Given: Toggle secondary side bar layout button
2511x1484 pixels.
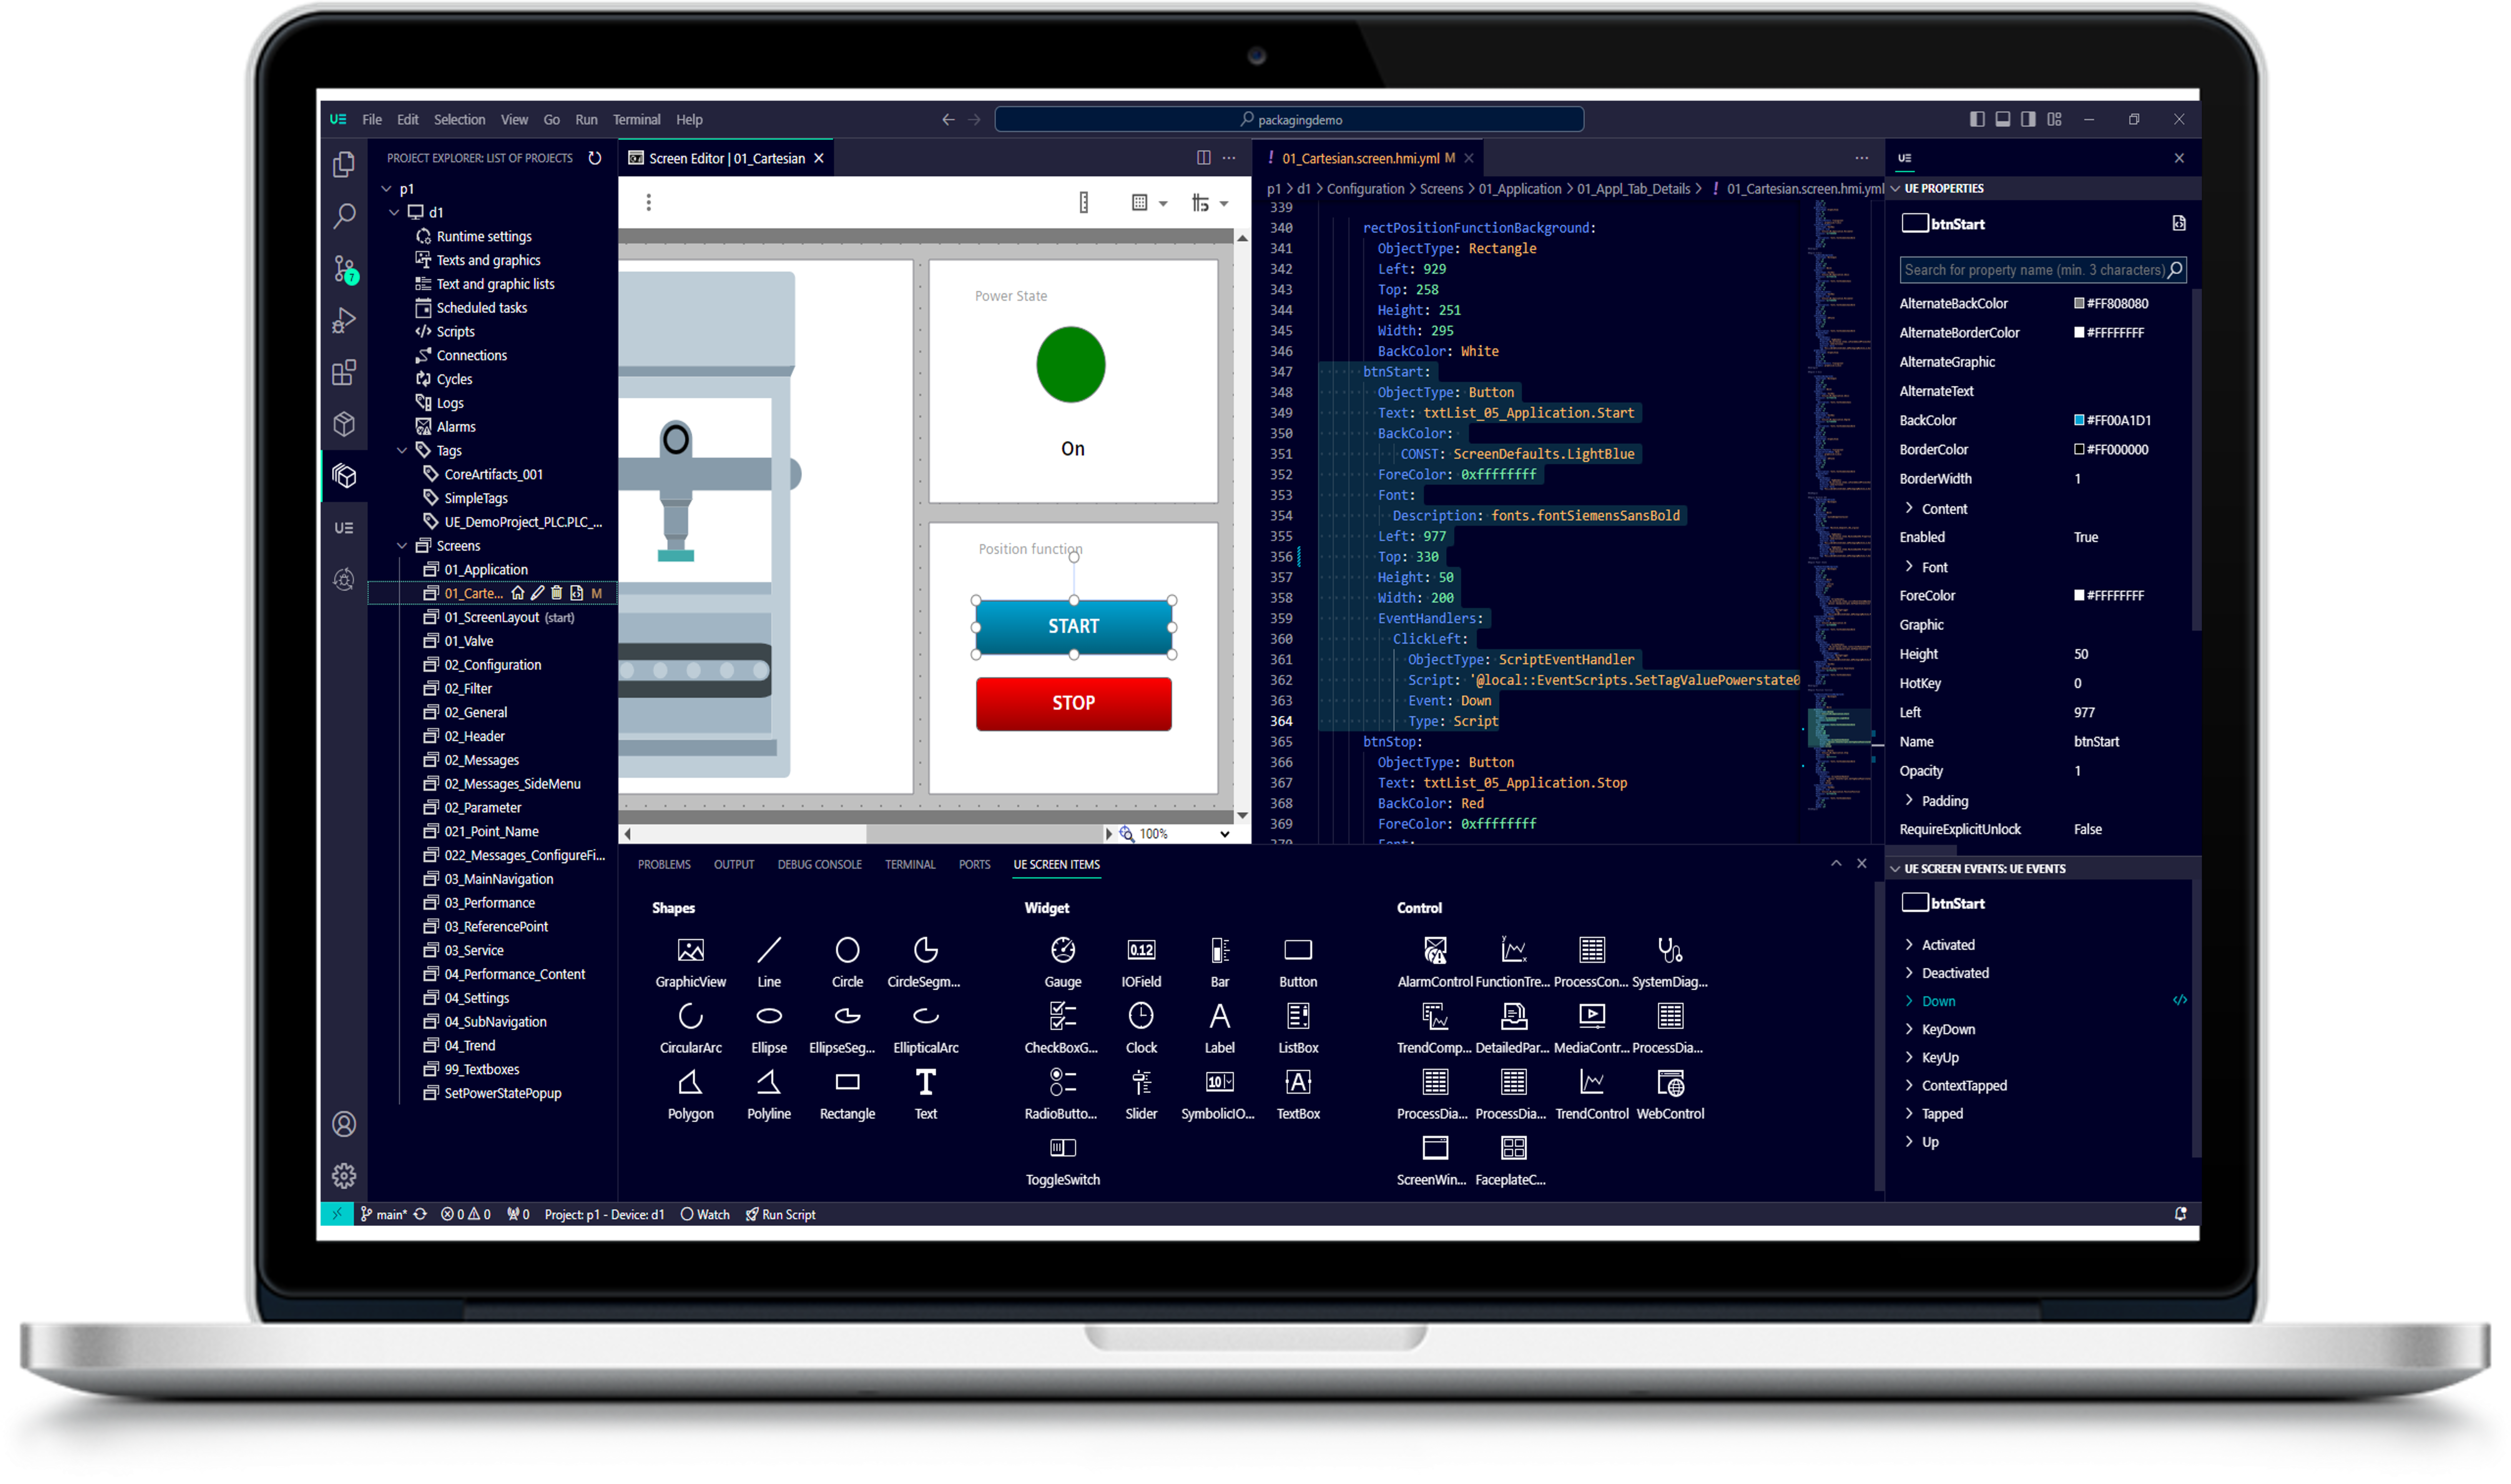Looking at the screenshot, I should pos(2028,119).
